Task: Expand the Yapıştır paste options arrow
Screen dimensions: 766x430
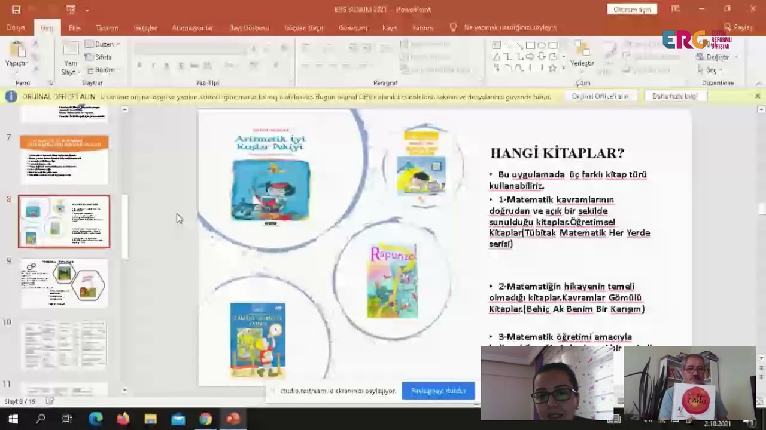Action: point(17,73)
